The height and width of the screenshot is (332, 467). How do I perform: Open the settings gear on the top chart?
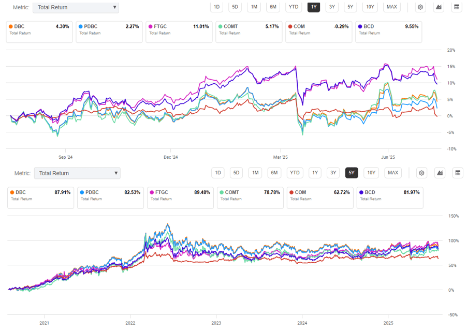(x=421, y=7)
